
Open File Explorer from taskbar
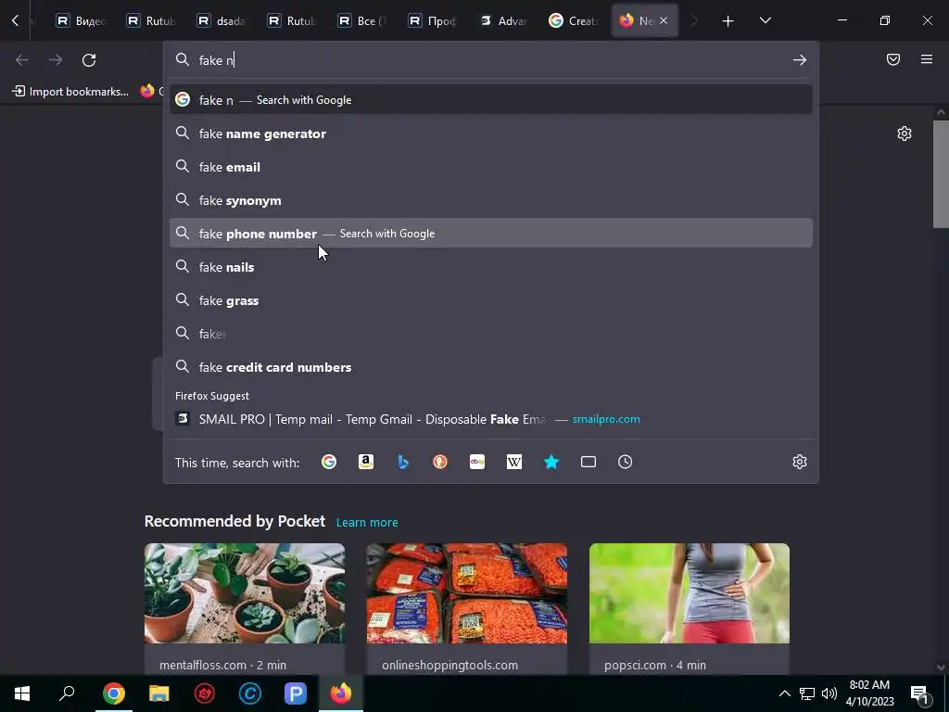pyautogui.click(x=158, y=693)
